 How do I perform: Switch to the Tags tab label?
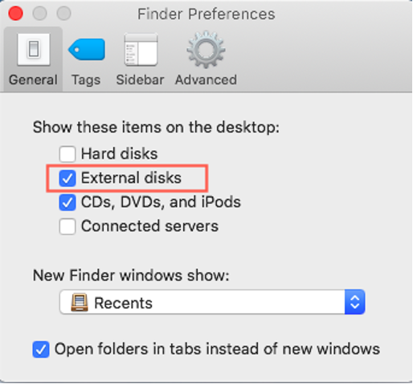click(x=86, y=80)
